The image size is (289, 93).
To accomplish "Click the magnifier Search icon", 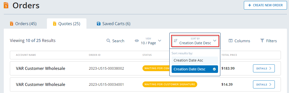I will point(109,40).
